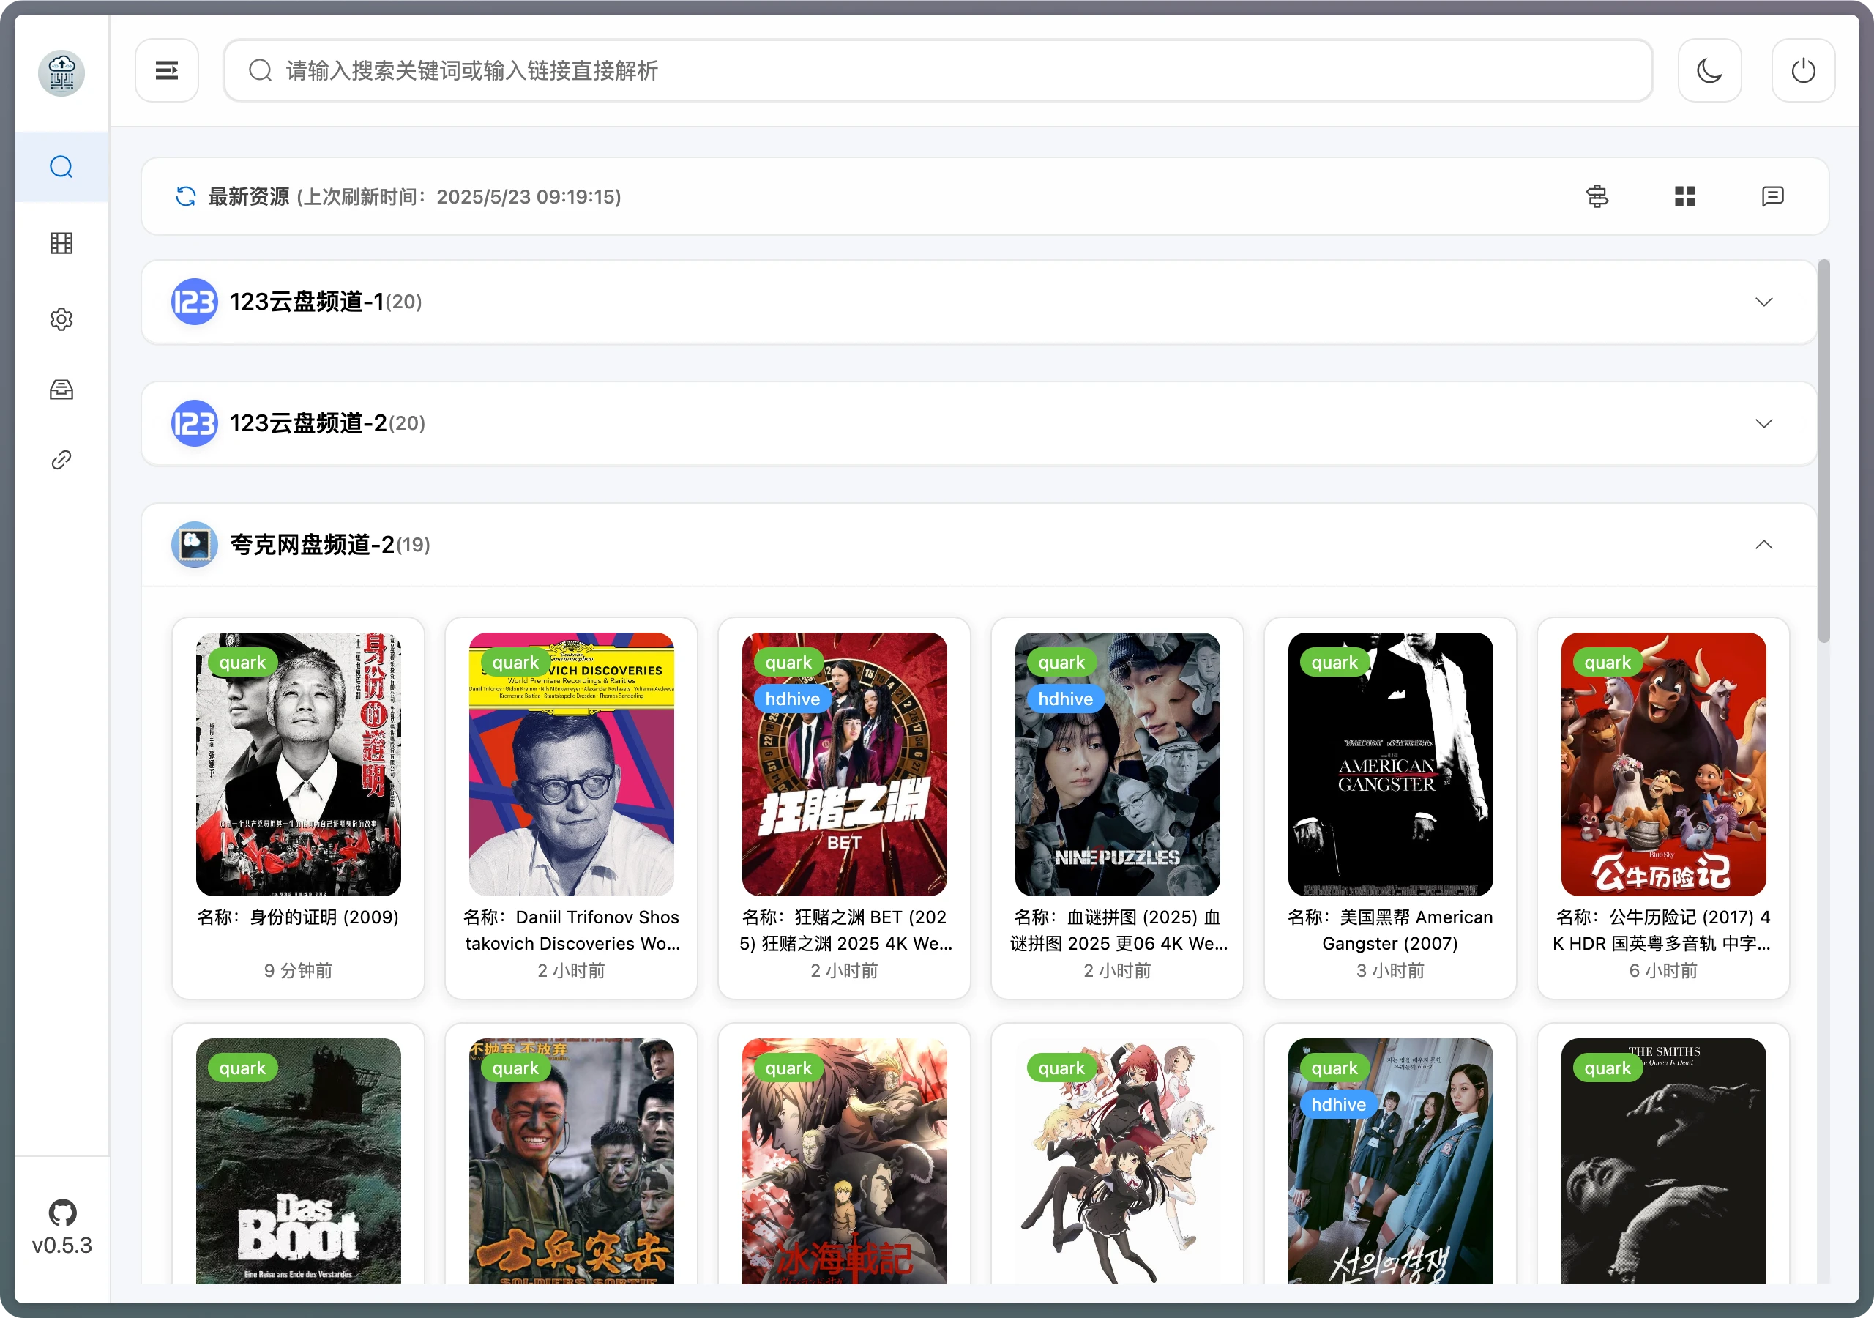Viewport: 1874px width, 1318px height.
Task: Open the 狂赌之渊 BET poster
Action: click(x=844, y=764)
